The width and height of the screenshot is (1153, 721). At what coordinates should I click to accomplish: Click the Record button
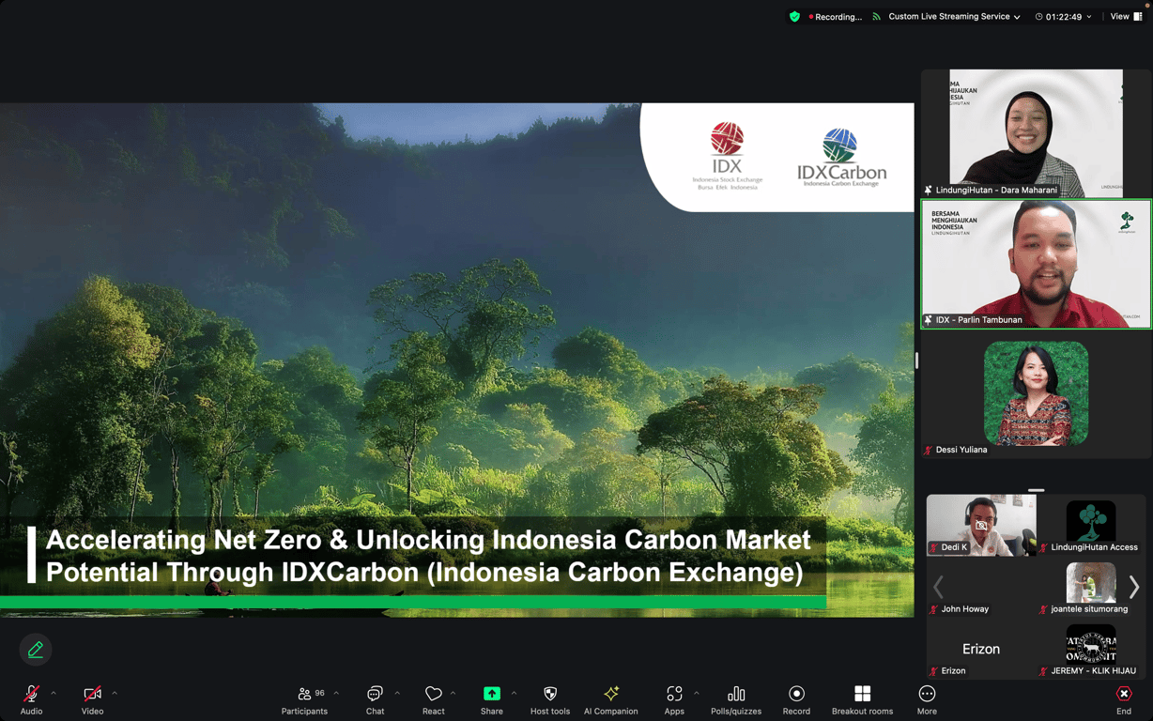(x=796, y=699)
